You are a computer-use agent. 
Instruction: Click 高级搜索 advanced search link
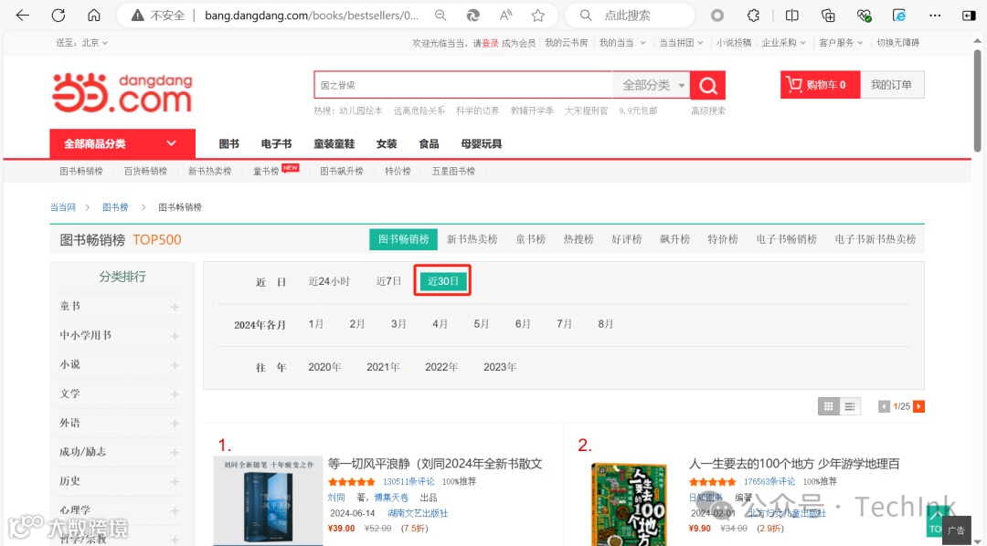coord(708,110)
